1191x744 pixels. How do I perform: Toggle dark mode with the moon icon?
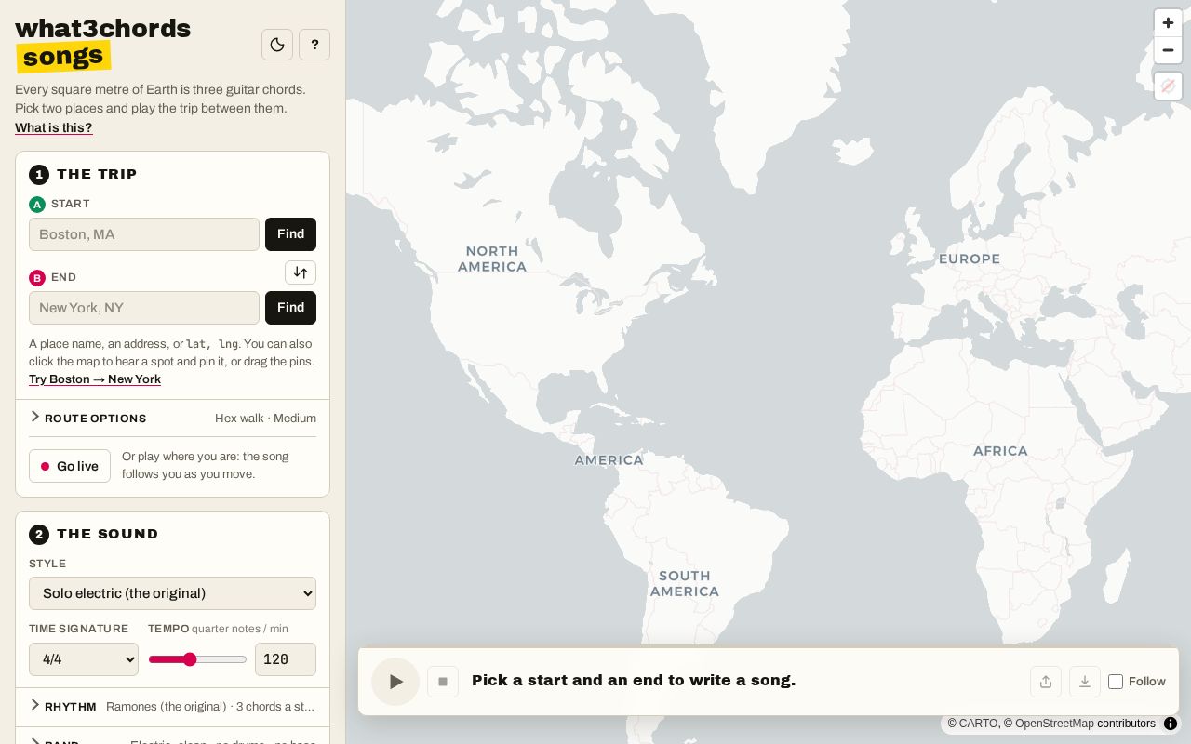[277, 45]
